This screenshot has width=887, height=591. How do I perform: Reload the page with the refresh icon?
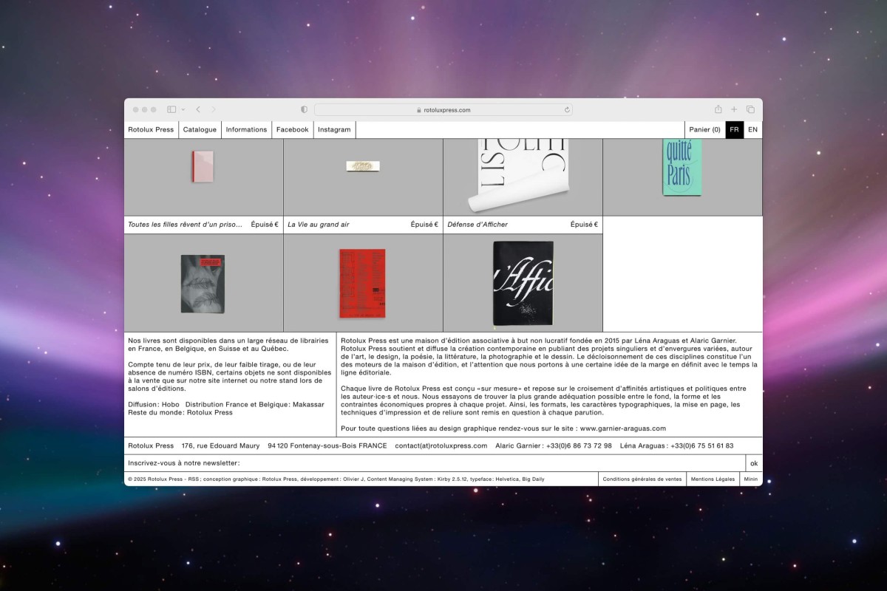click(567, 110)
